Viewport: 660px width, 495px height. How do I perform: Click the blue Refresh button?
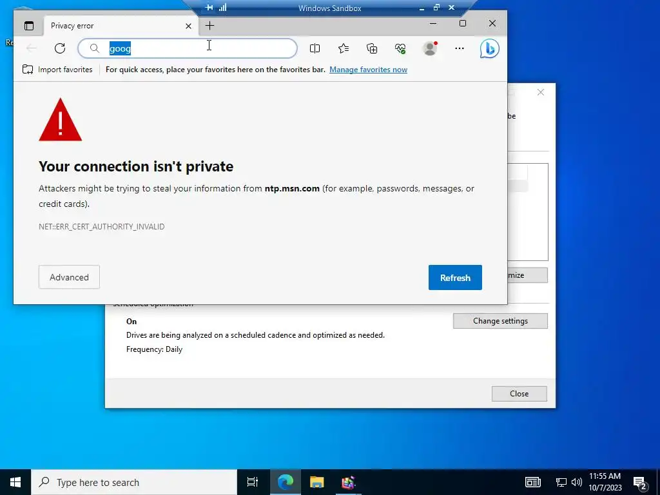point(455,277)
